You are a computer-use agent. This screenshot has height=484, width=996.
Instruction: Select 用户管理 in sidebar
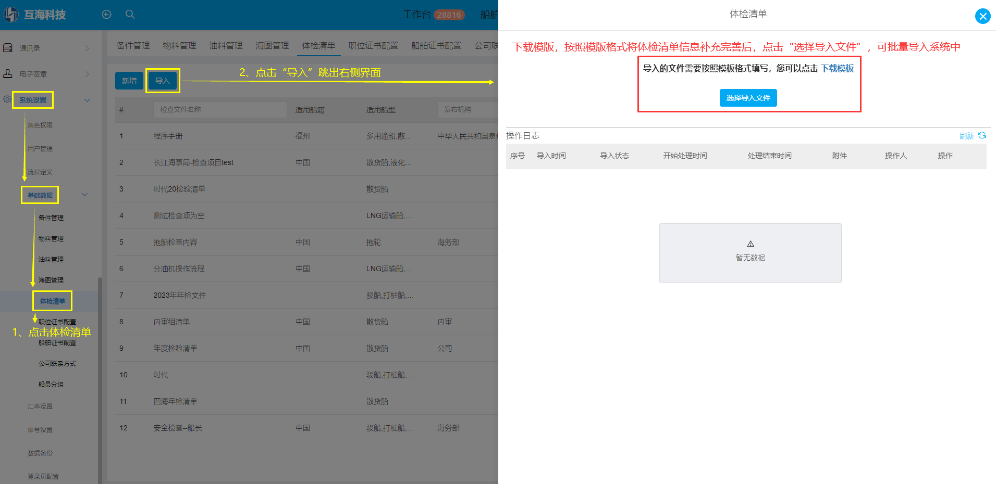(40, 148)
